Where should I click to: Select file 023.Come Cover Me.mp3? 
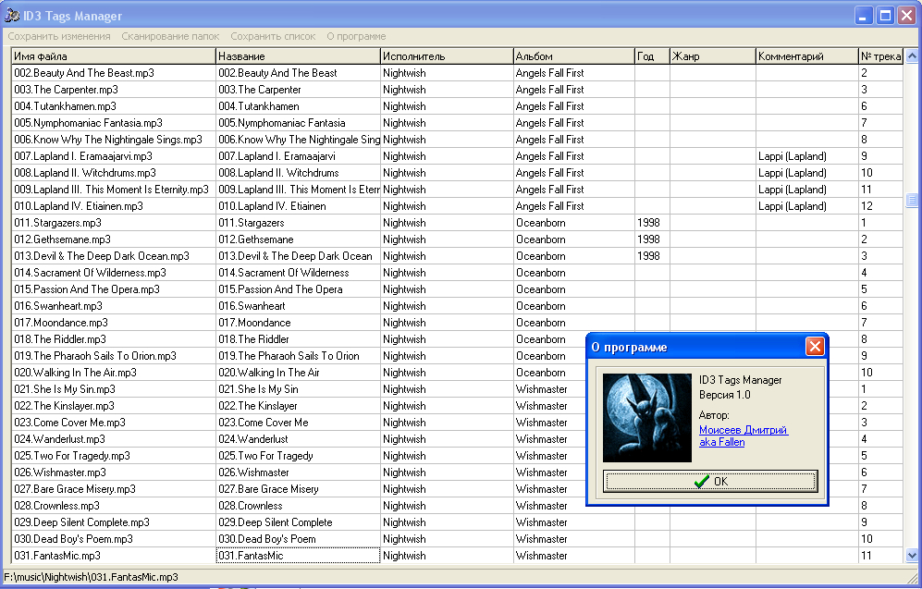pyautogui.click(x=114, y=423)
